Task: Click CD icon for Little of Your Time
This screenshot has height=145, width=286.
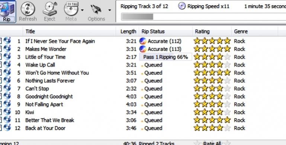Action: (7, 56)
